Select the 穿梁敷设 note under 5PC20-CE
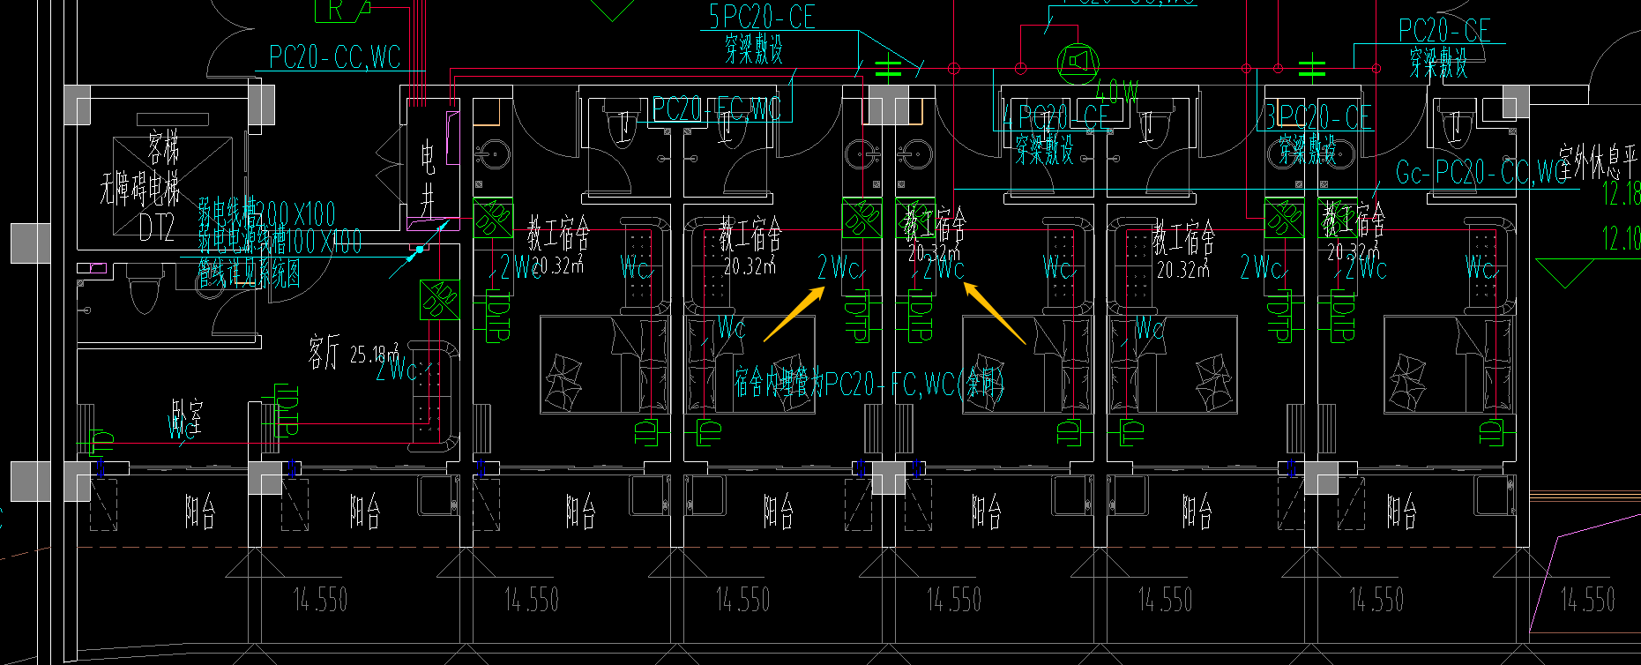 click(753, 49)
